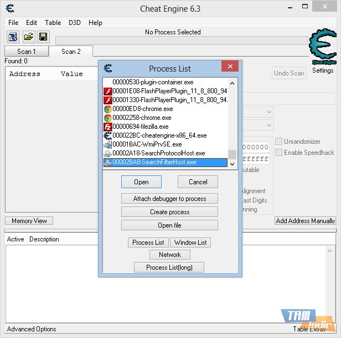Click Attach debugger to process
This screenshot has height=338, width=341.
[x=169, y=199]
